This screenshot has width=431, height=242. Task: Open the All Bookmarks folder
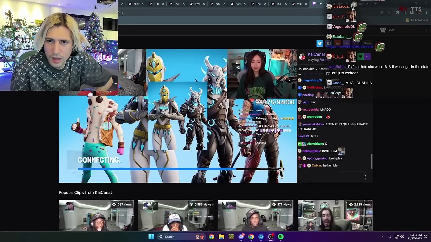pyautogui.click(x=417, y=20)
